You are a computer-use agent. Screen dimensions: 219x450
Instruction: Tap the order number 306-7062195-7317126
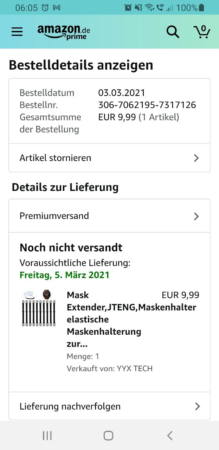[147, 105]
